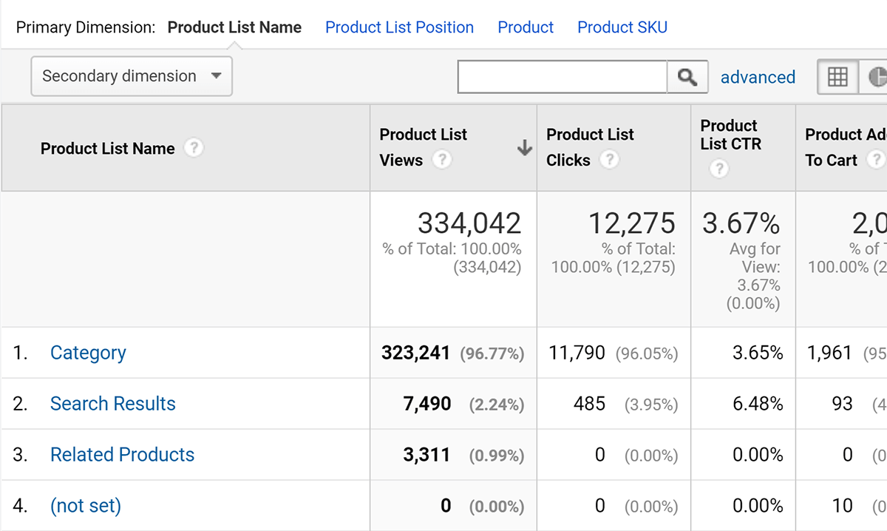Select Product primary dimension

pos(526,27)
